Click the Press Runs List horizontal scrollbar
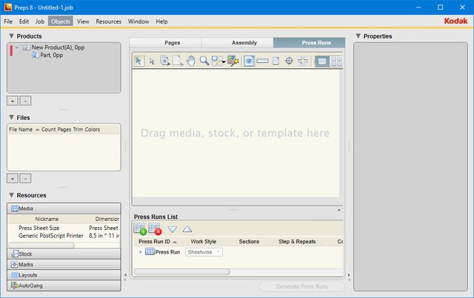Viewport: 474px width, 298px height. pos(181,271)
